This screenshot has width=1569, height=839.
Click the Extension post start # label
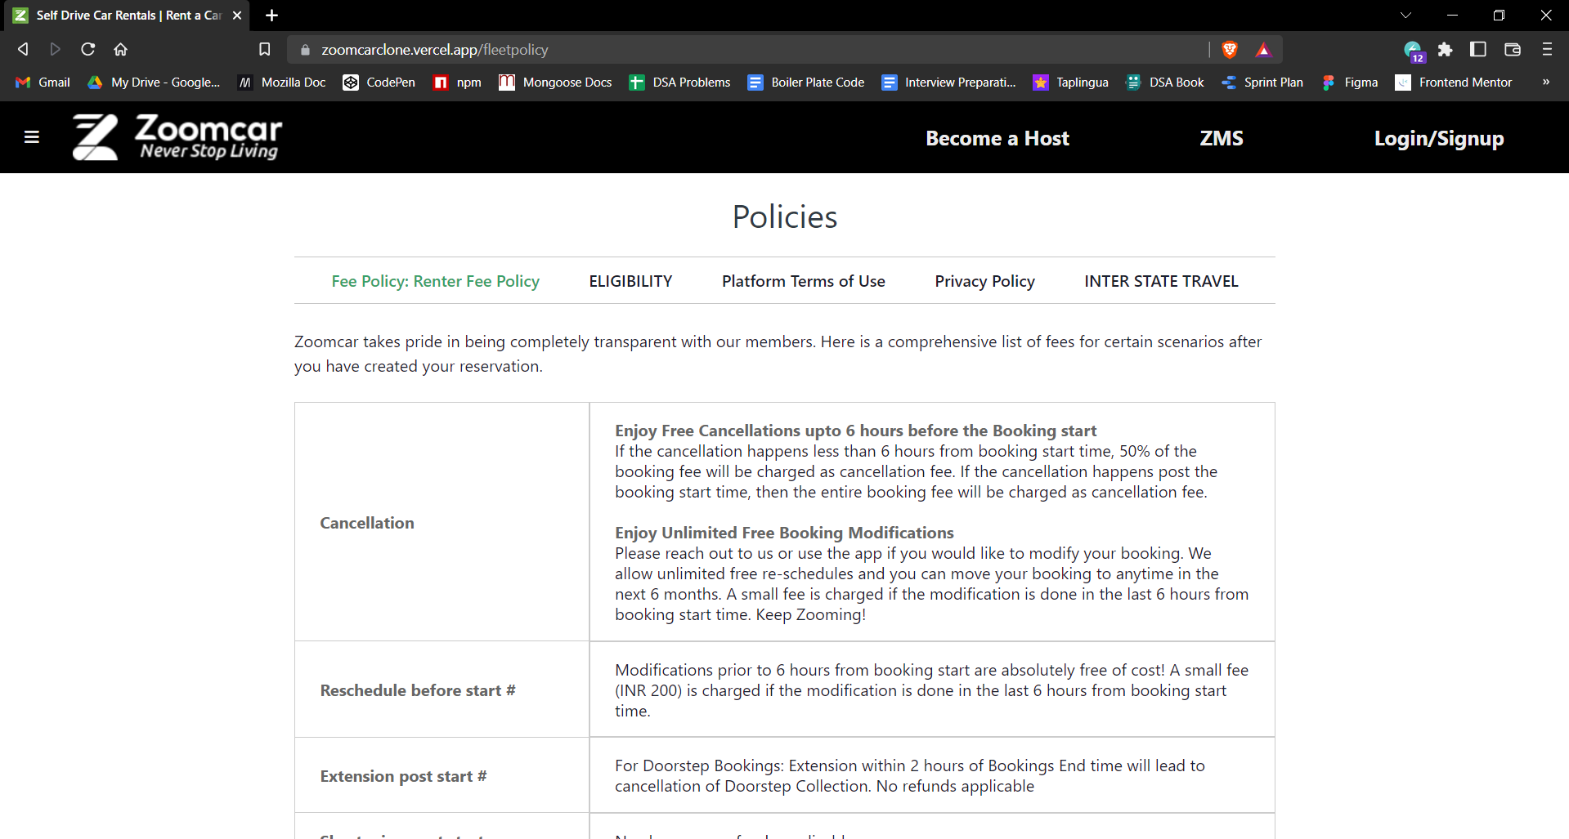coord(403,776)
